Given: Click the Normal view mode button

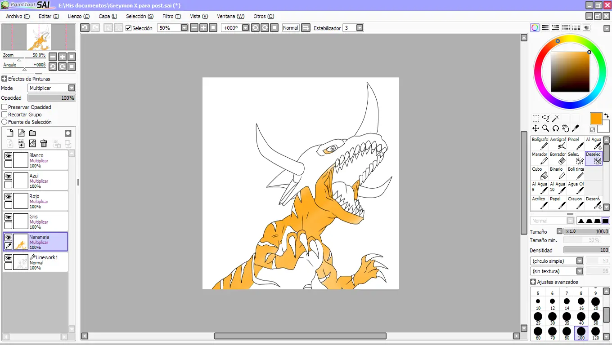Looking at the screenshot, I should tap(290, 28).
